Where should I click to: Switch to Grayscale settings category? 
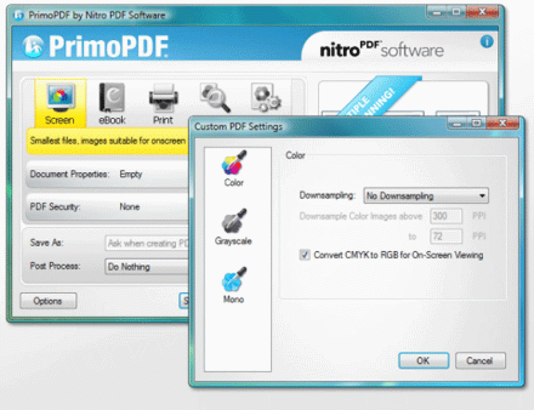pyautogui.click(x=233, y=227)
